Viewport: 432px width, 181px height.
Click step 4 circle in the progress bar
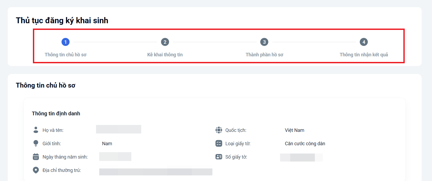pos(364,42)
